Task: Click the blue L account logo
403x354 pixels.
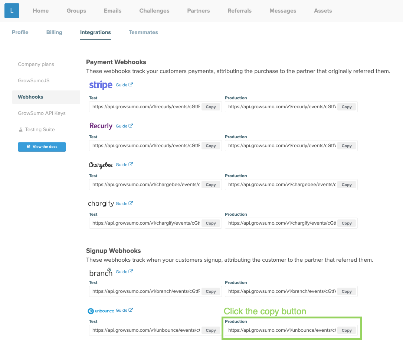Action: coord(12,11)
